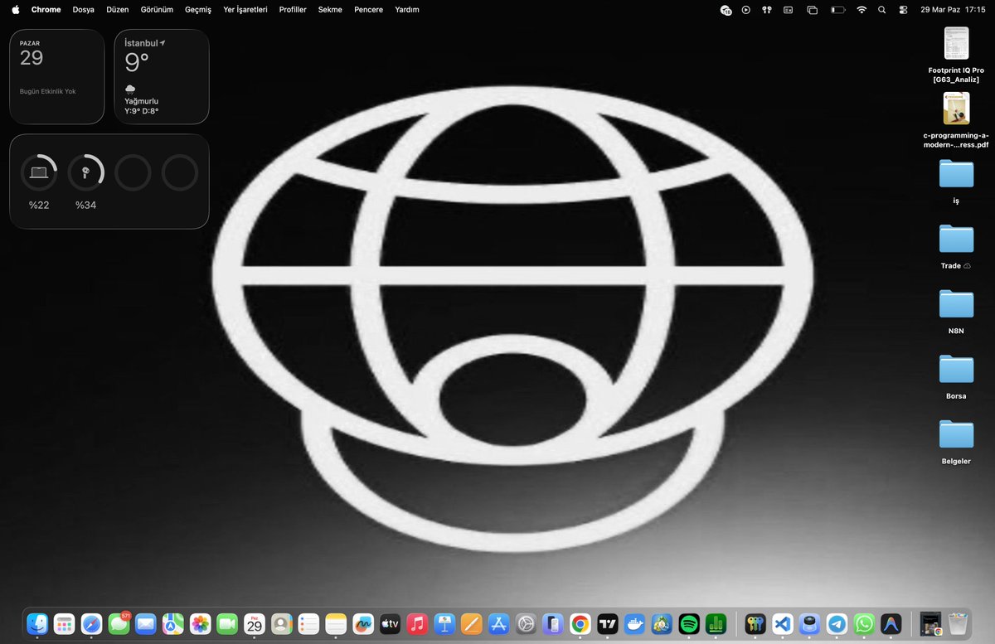Open the 29 Mar Paz 17:15 clock
This screenshot has height=644, width=995.
click(953, 9)
